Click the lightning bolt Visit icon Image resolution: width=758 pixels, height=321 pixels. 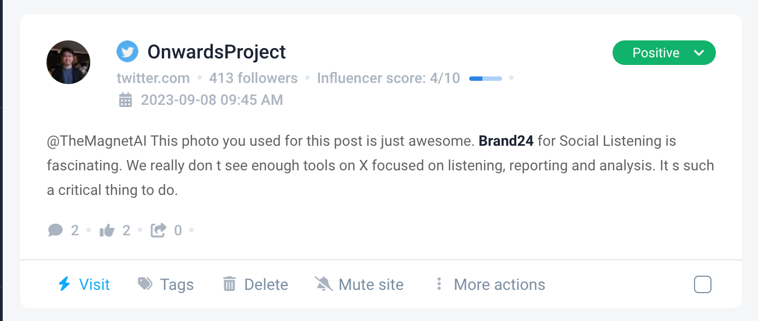pyautogui.click(x=65, y=284)
